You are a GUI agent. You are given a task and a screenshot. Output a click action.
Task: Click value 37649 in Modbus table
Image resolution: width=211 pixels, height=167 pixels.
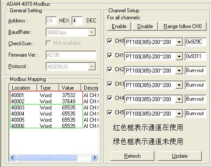click(x=68, y=102)
